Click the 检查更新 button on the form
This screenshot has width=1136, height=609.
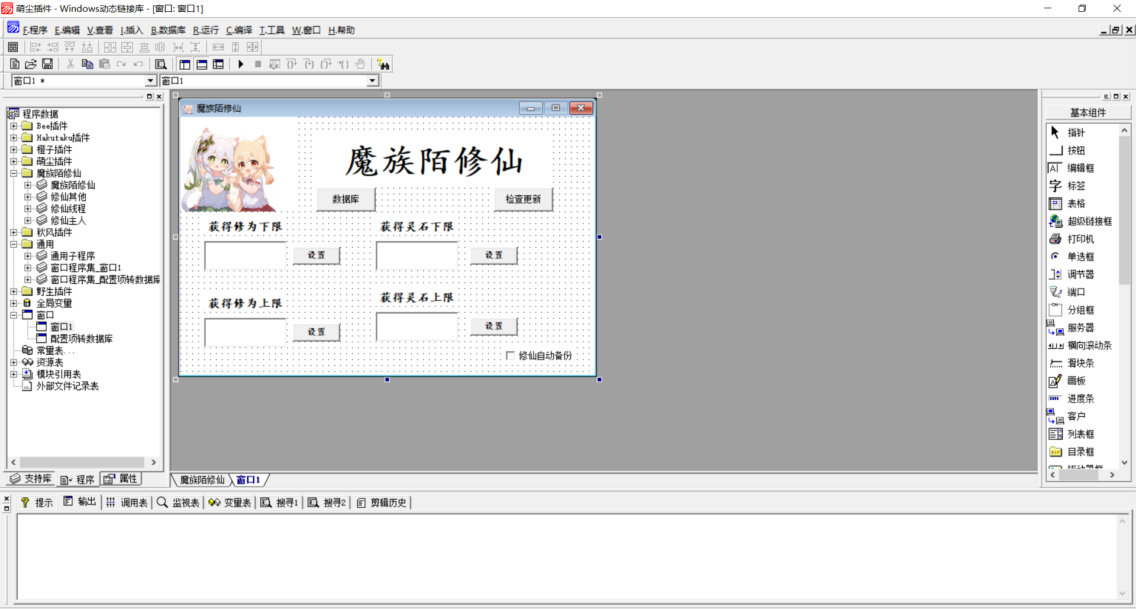coord(523,199)
